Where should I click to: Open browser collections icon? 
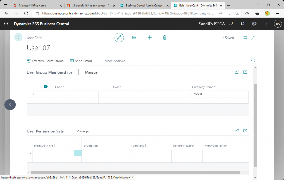257,13
